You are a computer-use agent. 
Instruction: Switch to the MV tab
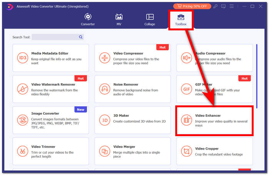[119, 19]
